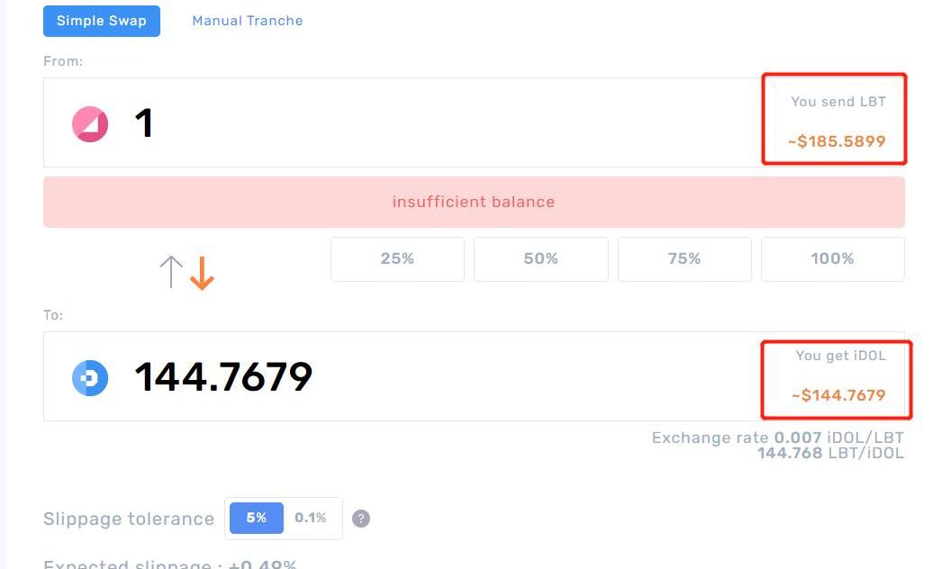
Task: Click the gray up arrow icon
Action: click(171, 271)
